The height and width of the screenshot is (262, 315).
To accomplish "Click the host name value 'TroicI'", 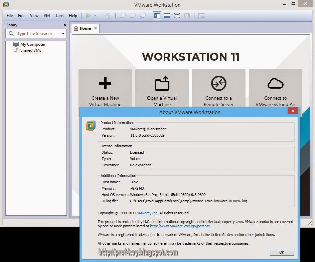I will [135, 182].
